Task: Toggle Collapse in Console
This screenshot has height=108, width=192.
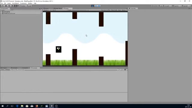Action: (x=7, y=70)
